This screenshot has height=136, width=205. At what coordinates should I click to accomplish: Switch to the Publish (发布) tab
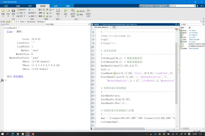[x=56, y=6]
